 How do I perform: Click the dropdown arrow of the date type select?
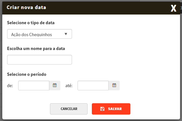coord(66,34)
